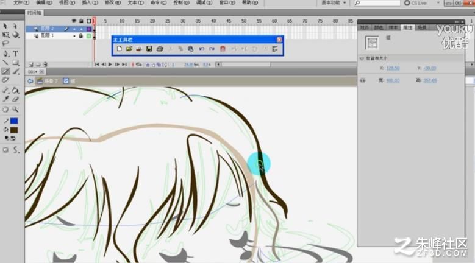Select the Lasso tool
Viewport: 475px width, 263px height.
(x=5, y=44)
